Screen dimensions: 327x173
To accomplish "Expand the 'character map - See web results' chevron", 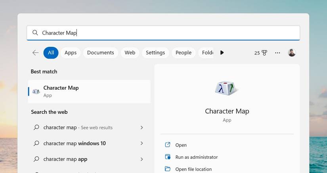I will (x=142, y=127).
